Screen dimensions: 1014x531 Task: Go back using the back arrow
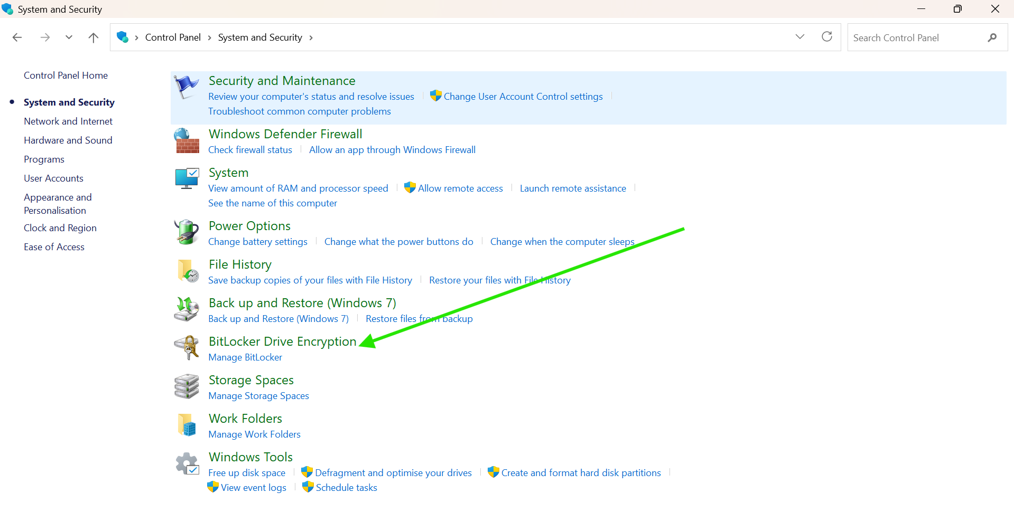coord(17,37)
